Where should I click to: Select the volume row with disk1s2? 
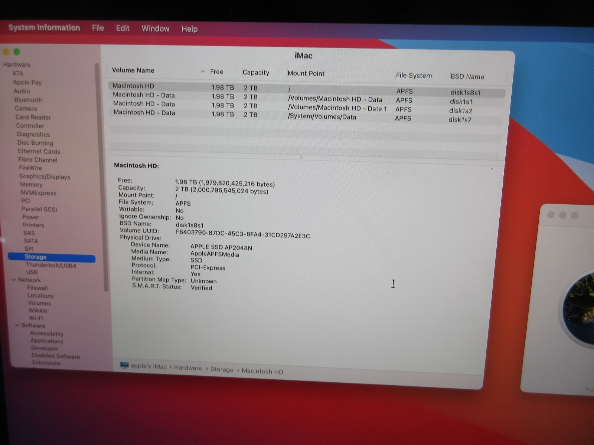(x=307, y=107)
